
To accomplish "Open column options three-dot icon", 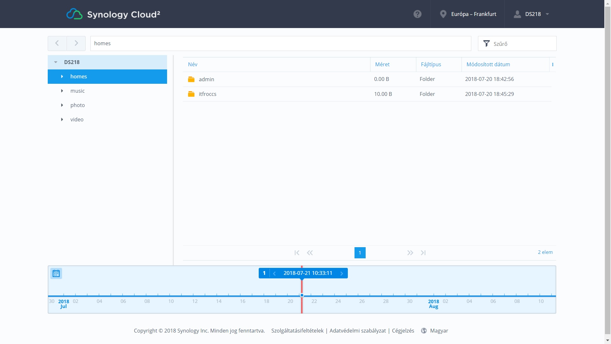I will click(552, 64).
